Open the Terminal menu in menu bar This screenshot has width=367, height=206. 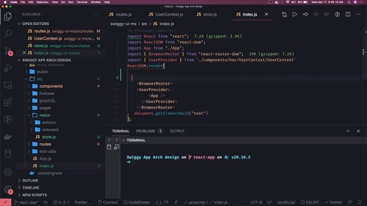coord(82,2)
